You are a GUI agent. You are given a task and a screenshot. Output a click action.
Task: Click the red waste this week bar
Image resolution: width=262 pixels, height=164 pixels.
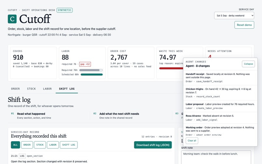[171, 68]
